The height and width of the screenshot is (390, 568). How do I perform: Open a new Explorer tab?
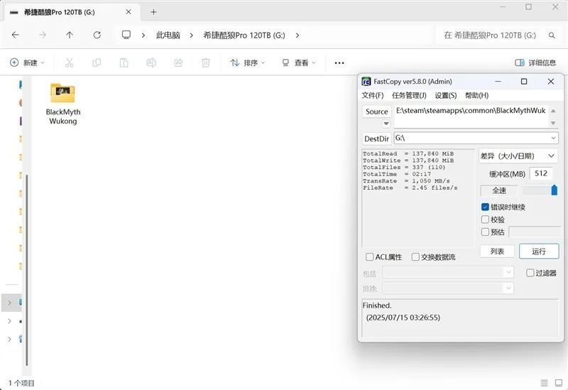153,12
